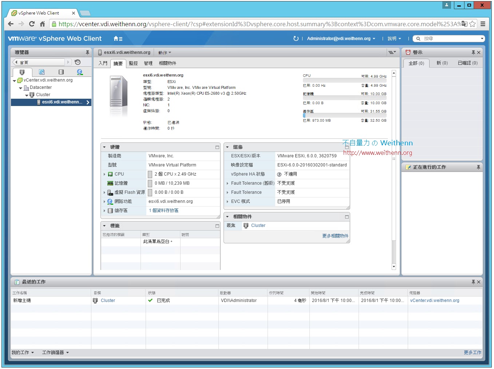Switch to the VMs and Templates navigator icon
The image size is (494, 369).
[x=42, y=72]
